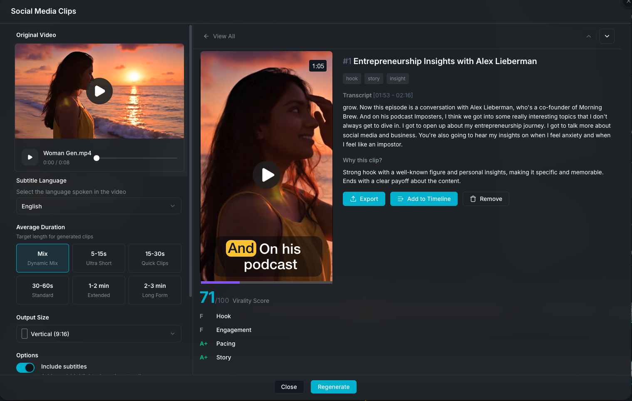Screen dimensions: 632x401
Task: Click the Woman Gen.mp4 file name
Action: click(x=67, y=153)
